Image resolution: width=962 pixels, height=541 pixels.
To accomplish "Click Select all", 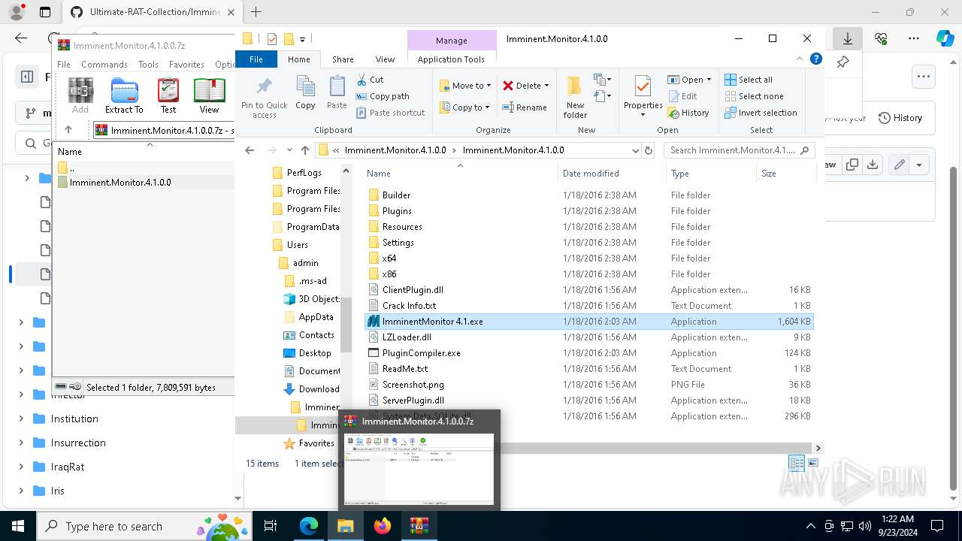I will (x=749, y=80).
